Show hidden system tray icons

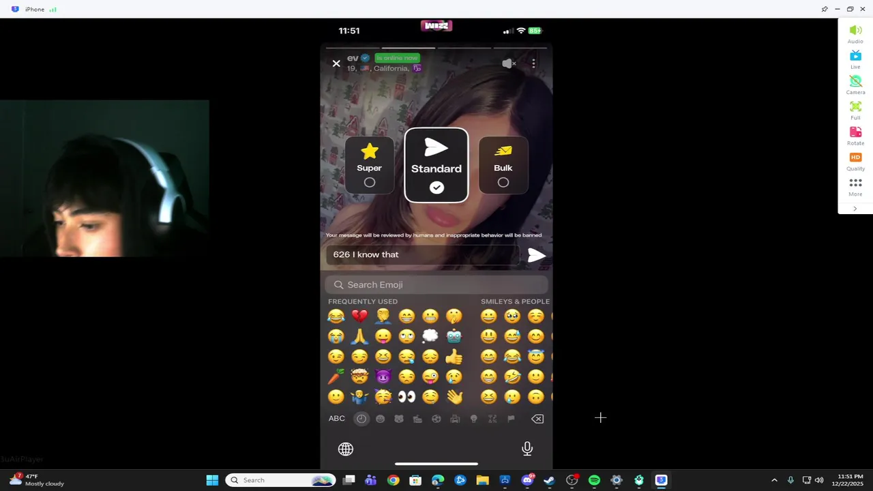pyautogui.click(x=774, y=480)
